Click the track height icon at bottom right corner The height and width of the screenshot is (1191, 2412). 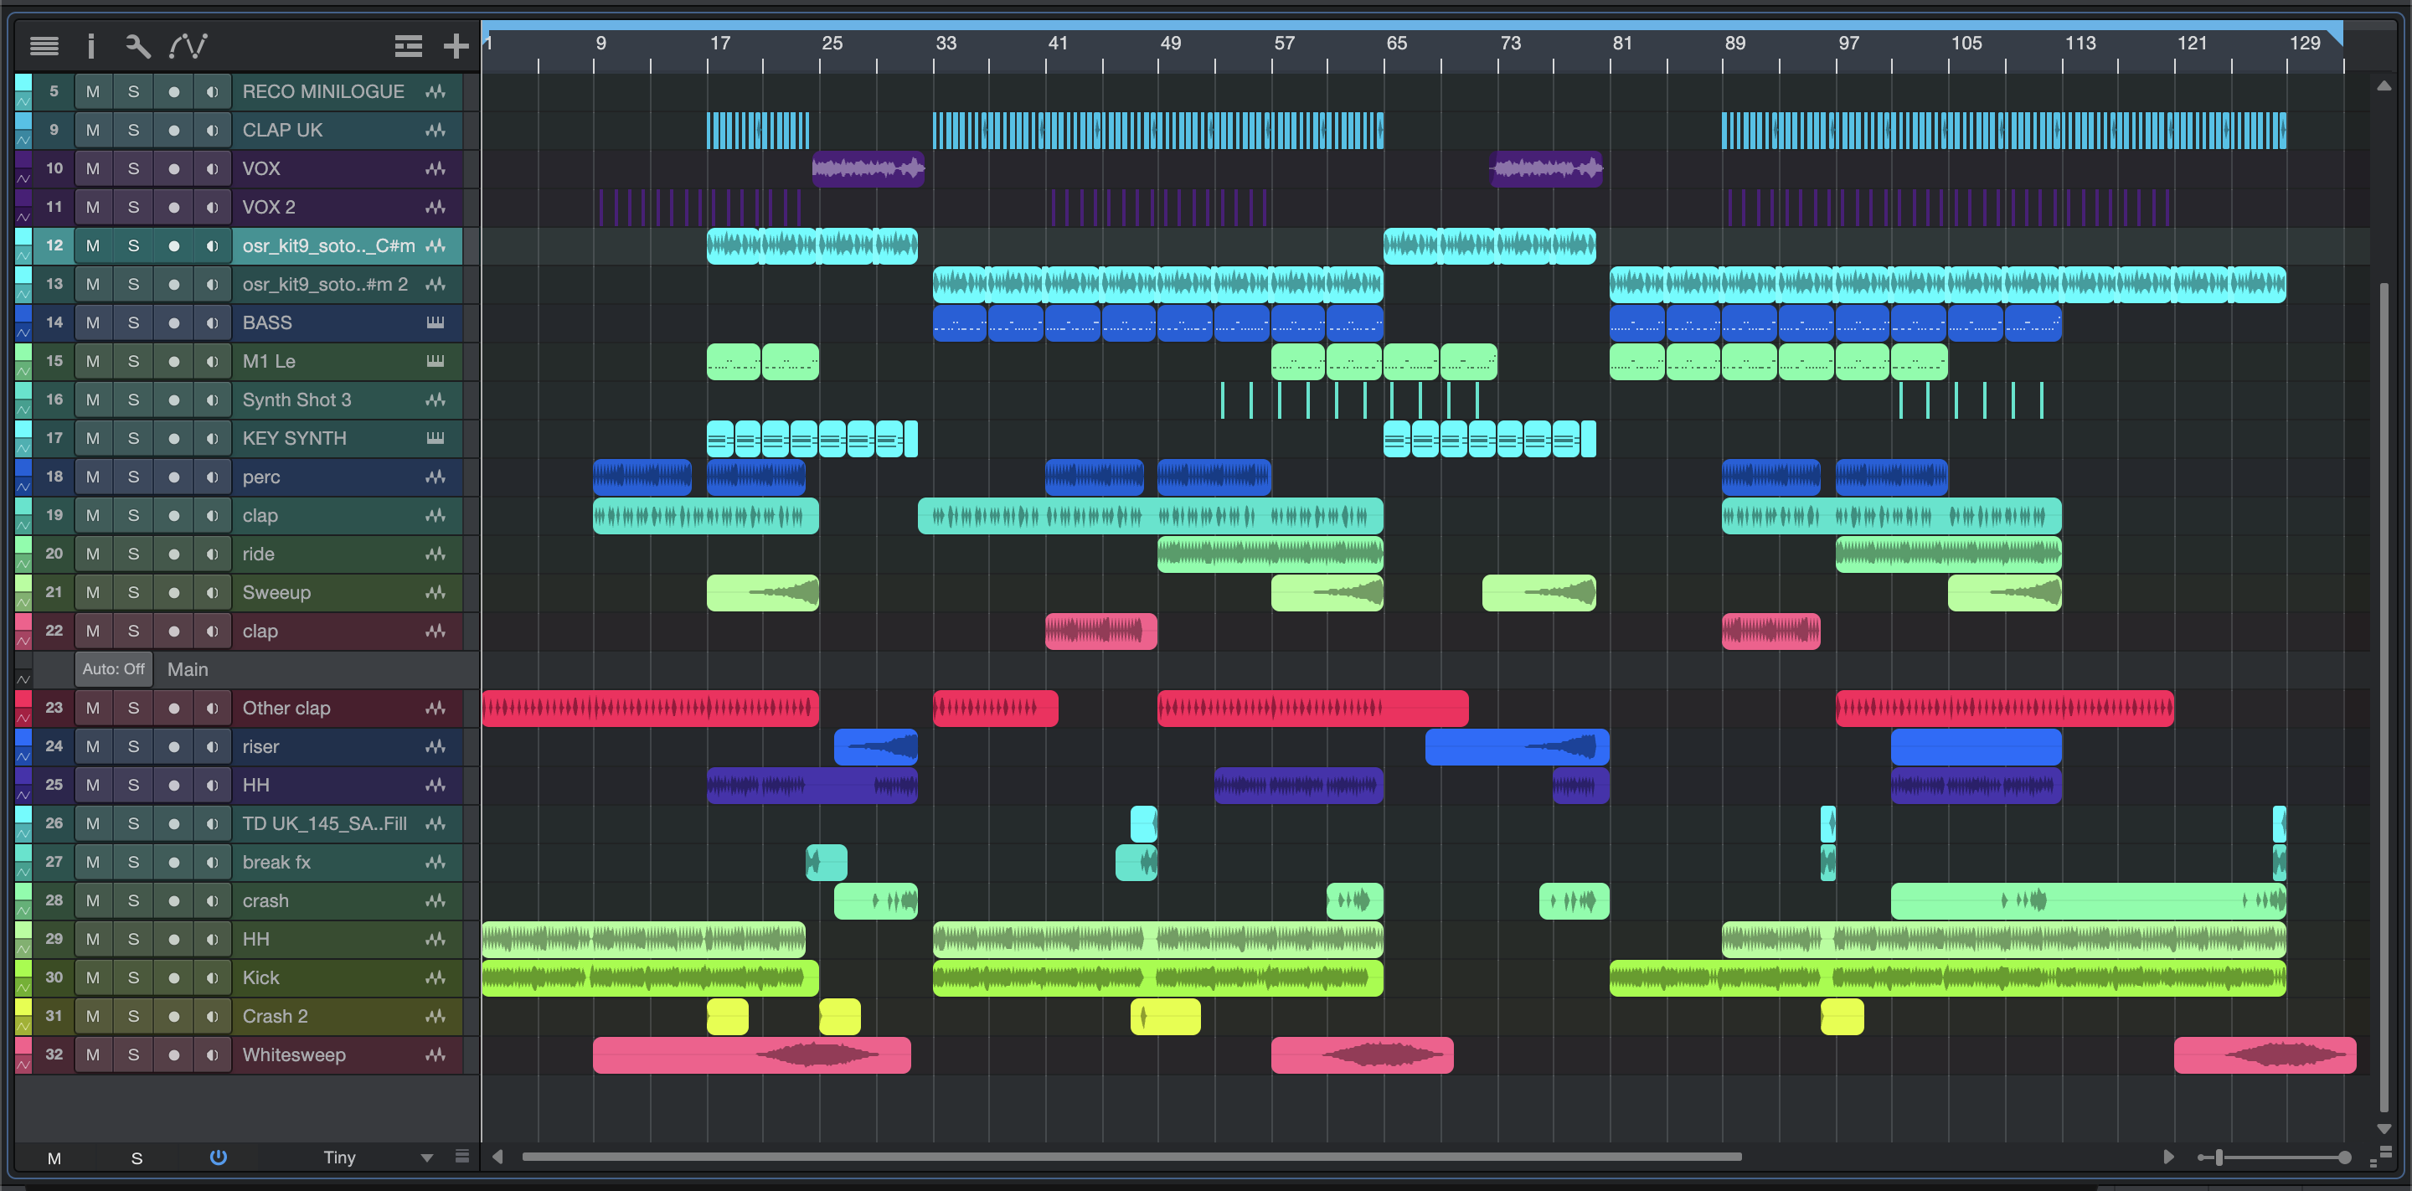coord(2380,1158)
